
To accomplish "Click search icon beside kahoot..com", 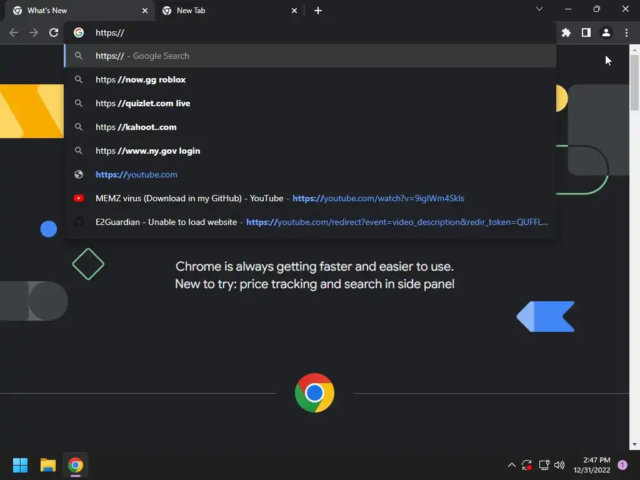I will [79, 127].
